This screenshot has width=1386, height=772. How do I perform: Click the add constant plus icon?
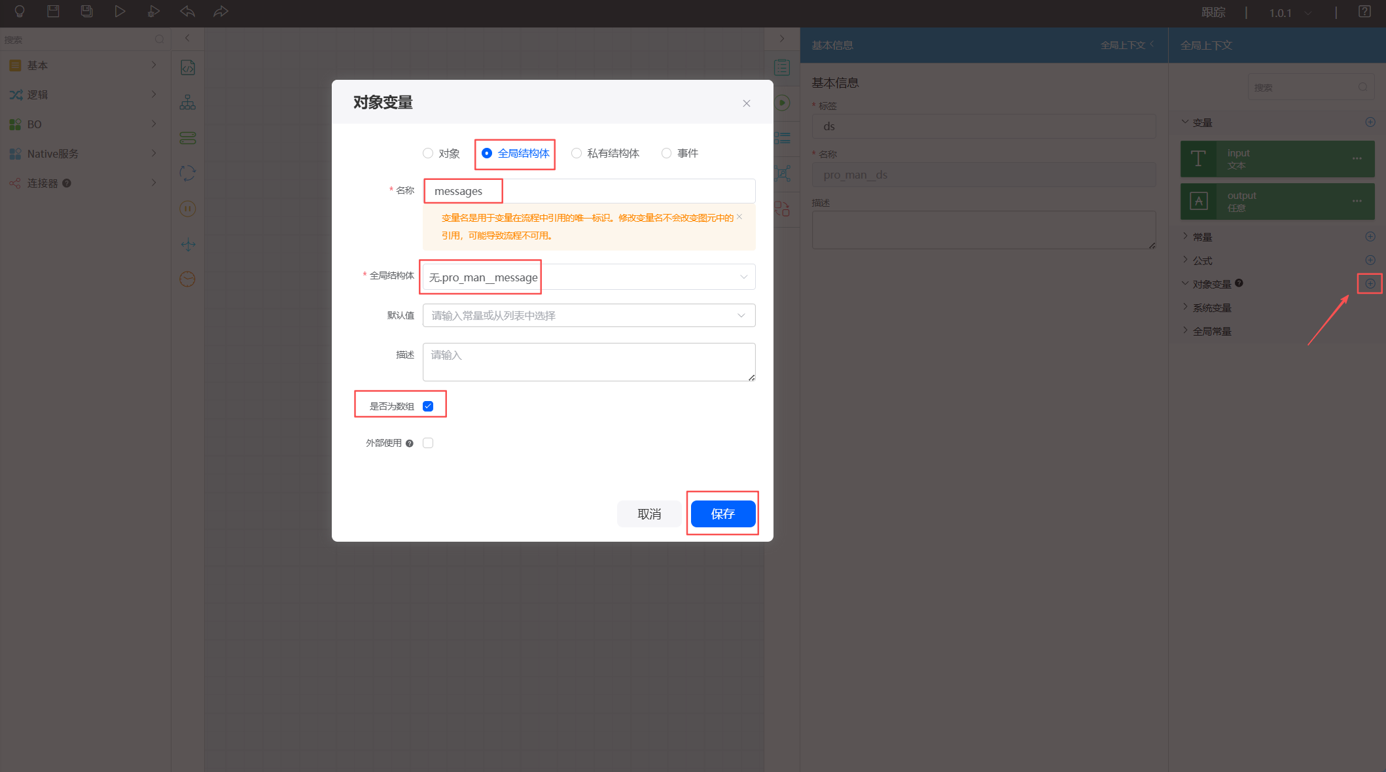pos(1370,236)
